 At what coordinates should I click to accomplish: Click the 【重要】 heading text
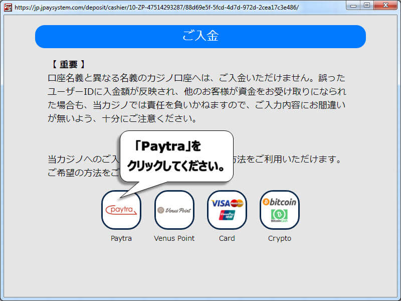[69, 64]
